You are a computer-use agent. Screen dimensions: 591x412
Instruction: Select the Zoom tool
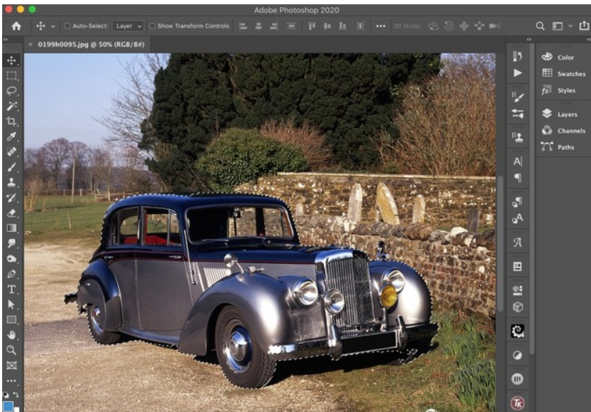(x=11, y=350)
